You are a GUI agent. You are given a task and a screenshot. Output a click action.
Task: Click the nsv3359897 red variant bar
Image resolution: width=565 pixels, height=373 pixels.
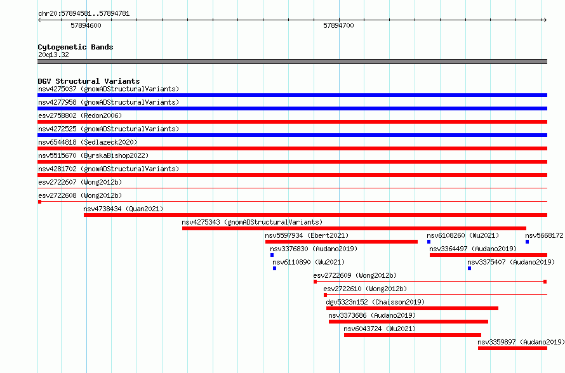point(512,348)
